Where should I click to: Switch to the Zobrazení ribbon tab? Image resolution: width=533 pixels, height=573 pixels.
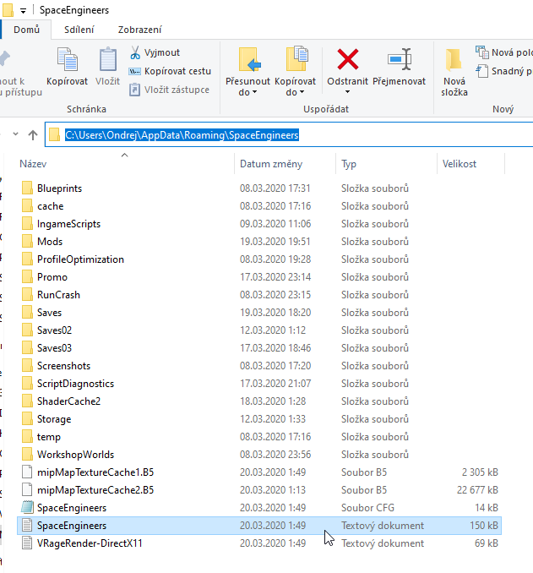[139, 30]
